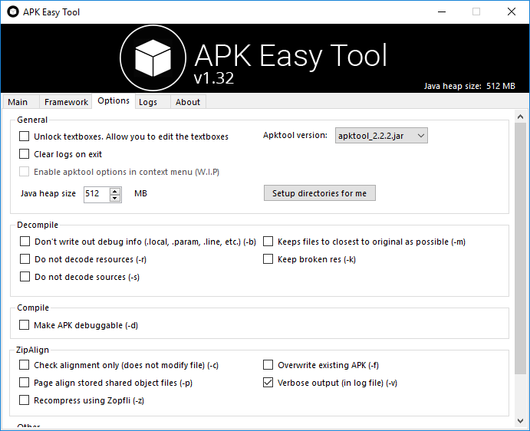Increase Java heap size with up arrow
Screen dimensions: 530x431
point(115,191)
